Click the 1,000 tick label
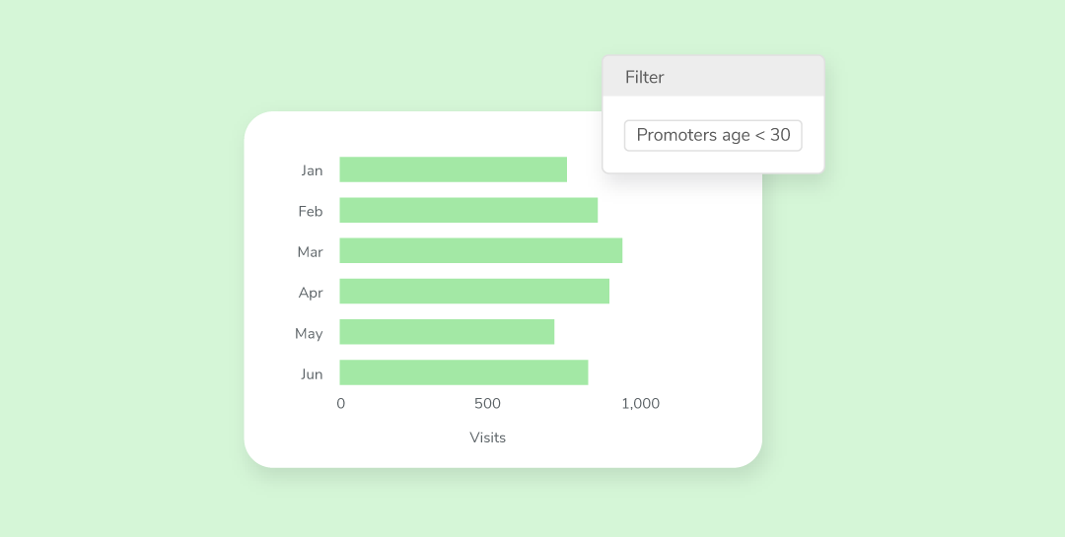 [x=641, y=403]
